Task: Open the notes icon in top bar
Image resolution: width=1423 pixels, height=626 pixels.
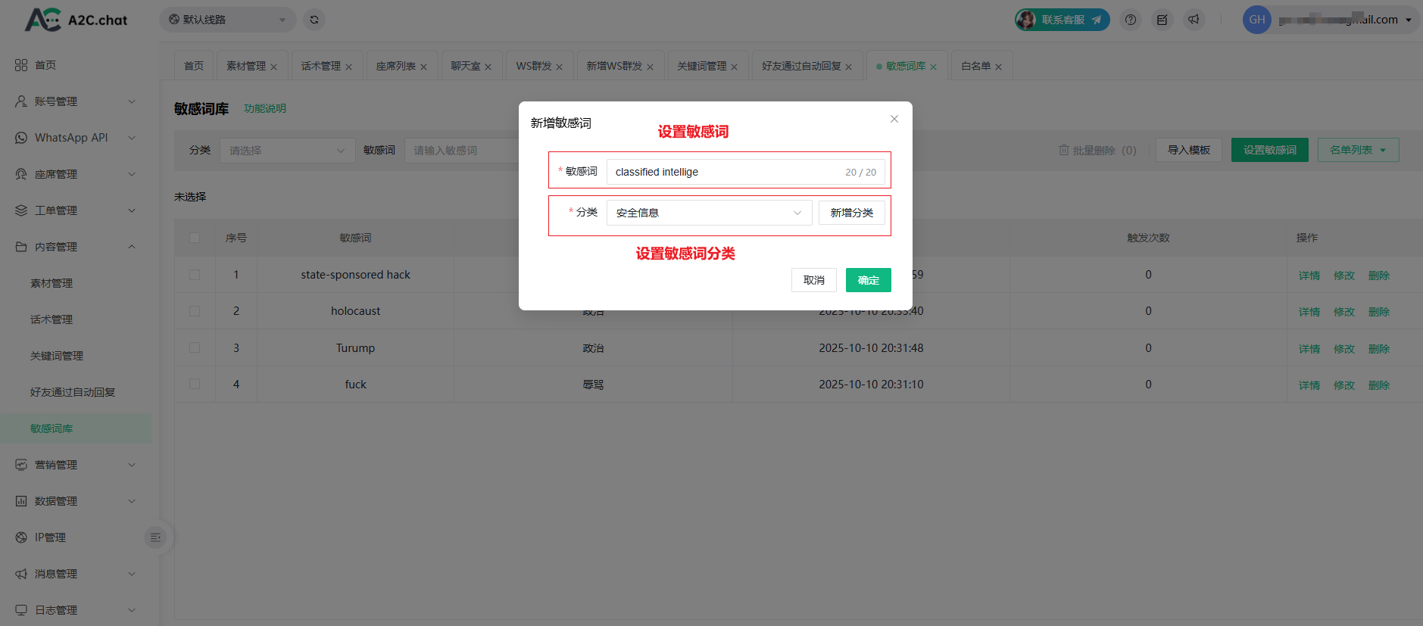Action: 1162,20
